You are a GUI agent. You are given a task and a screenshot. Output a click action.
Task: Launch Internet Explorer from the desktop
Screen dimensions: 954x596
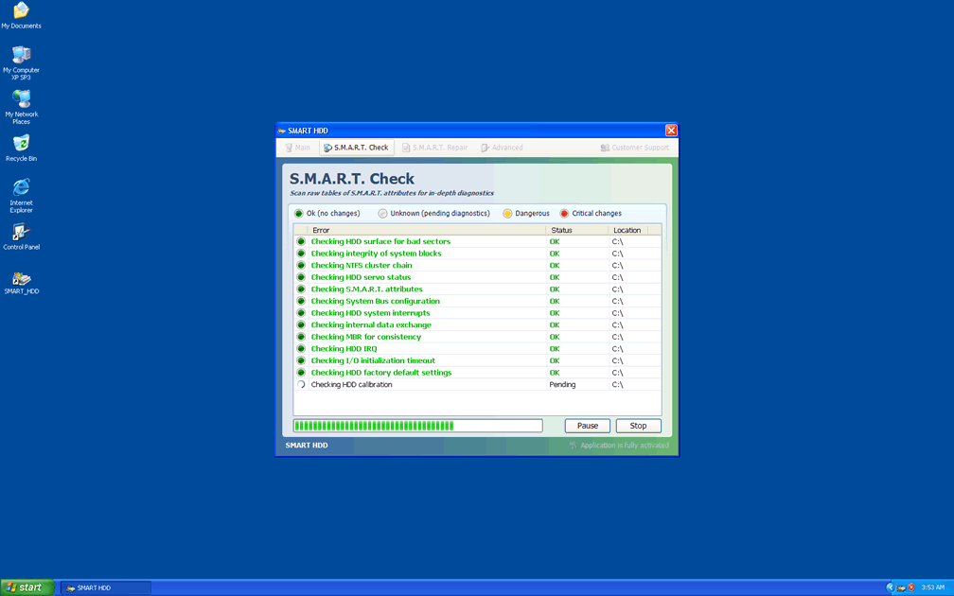[x=21, y=188]
